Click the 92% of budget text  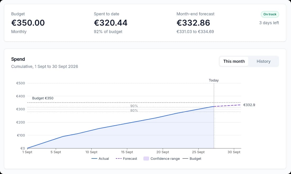[108, 32]
